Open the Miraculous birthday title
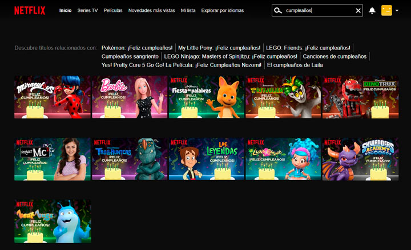The image size is (411, 250). tap(53, 97)
